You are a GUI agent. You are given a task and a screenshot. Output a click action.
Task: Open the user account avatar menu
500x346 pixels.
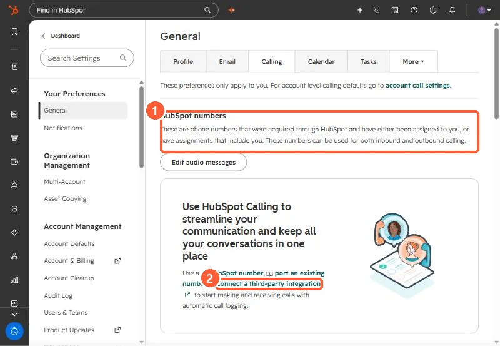484,10
